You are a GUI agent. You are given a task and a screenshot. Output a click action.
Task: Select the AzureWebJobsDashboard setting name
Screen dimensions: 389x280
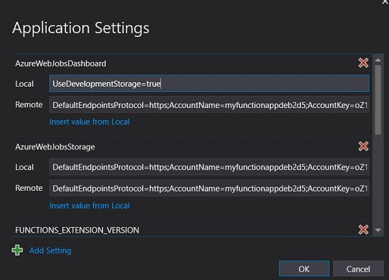coord(60,63)
